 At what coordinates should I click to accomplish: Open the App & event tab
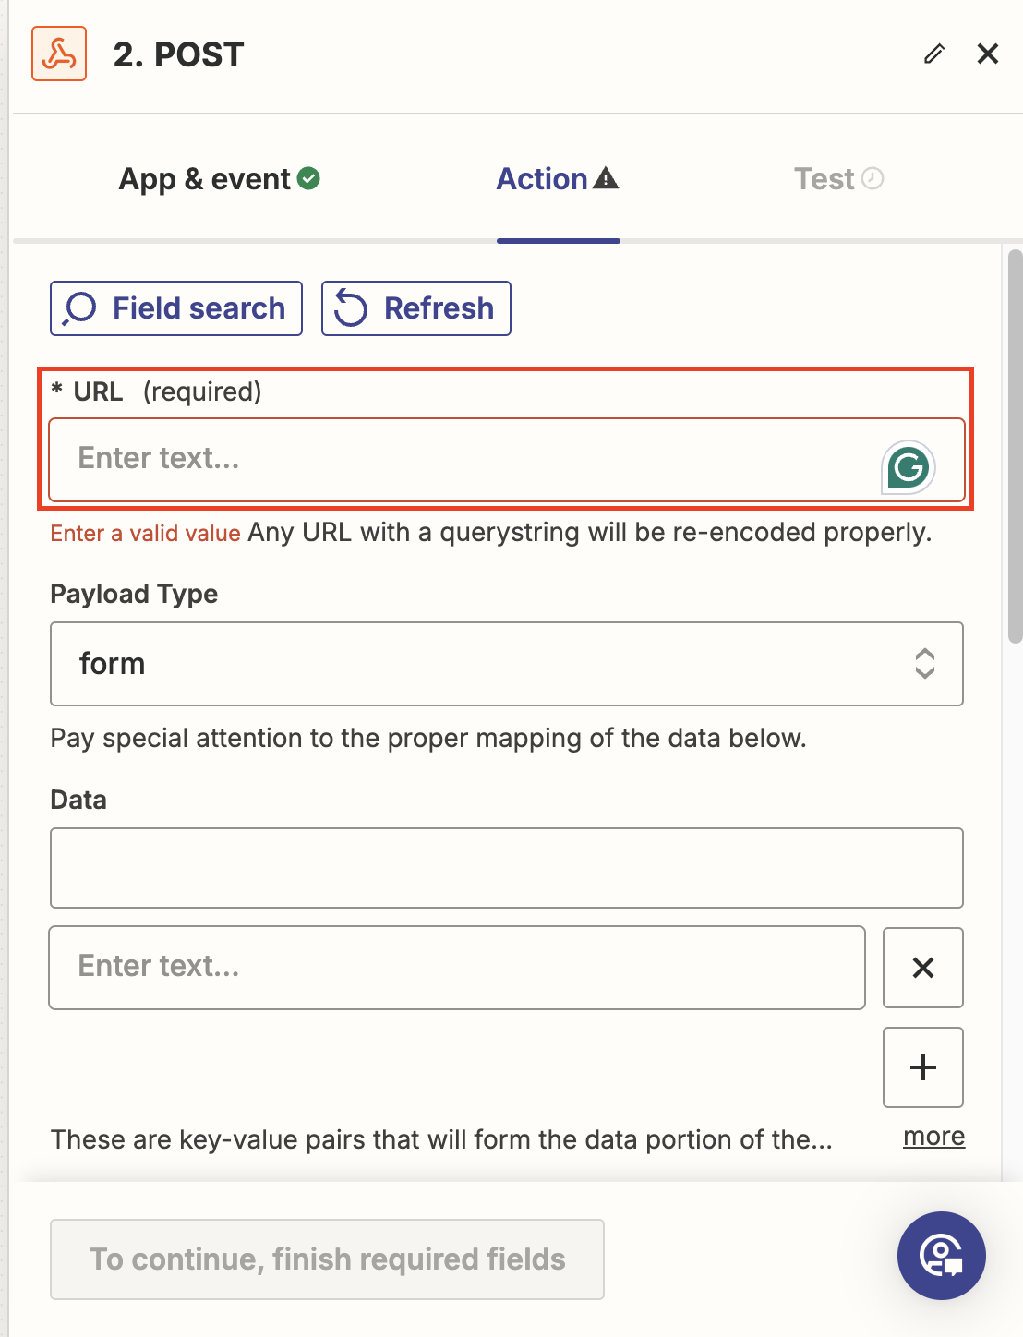pyautogui.click(x=205, y=179)
